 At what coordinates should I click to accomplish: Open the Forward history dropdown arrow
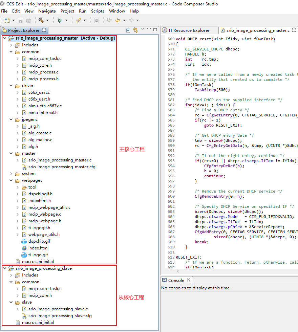[138, 20]
